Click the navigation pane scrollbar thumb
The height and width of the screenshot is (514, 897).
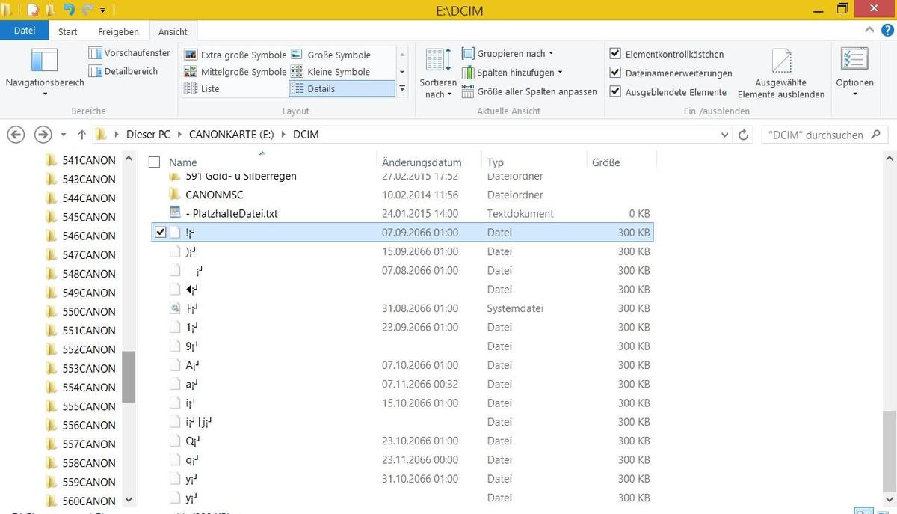[x=129, y=377]
